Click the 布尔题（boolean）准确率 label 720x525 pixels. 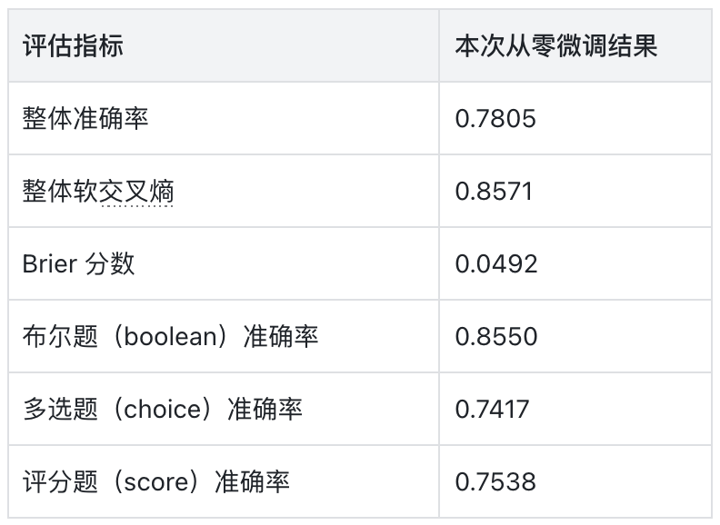click(x=170, y=336)
